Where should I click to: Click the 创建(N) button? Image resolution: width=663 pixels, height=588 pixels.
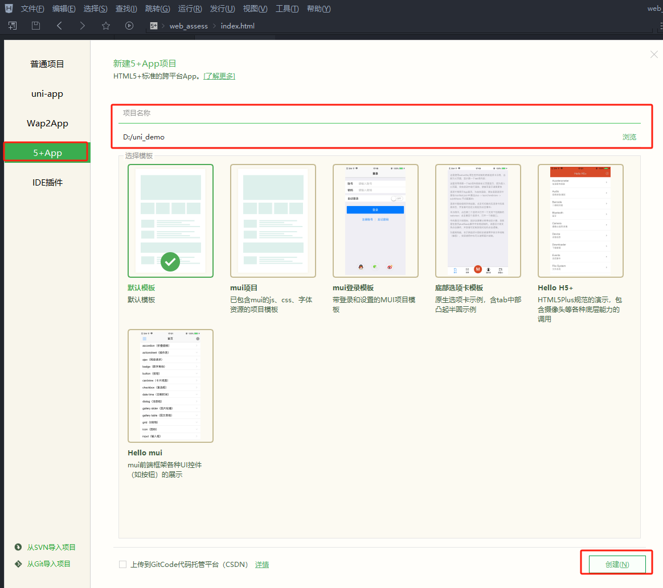617,564
